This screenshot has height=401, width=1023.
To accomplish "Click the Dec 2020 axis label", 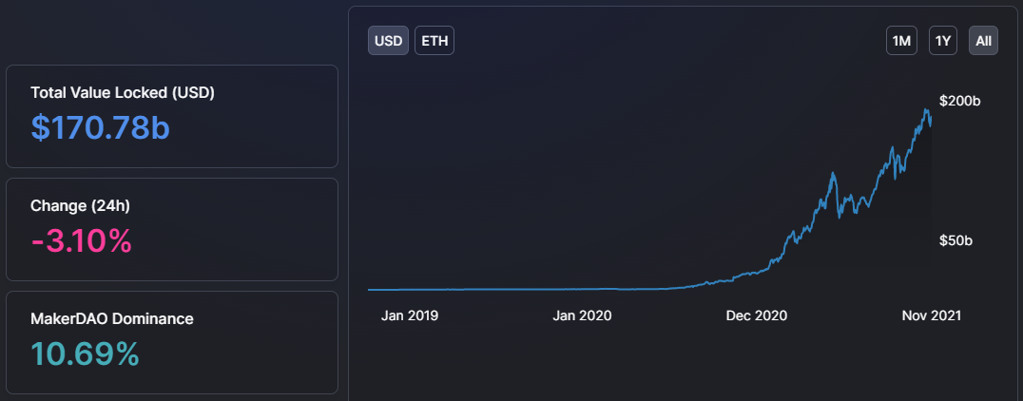I will point(757,315).
